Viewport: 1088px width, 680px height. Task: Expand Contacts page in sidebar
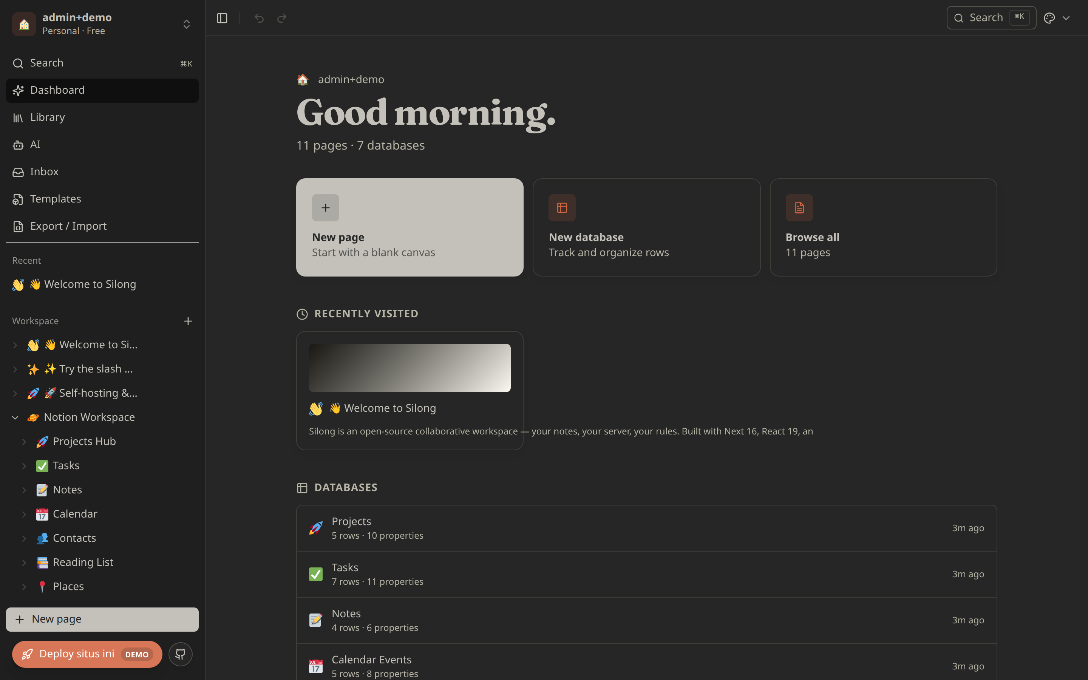click(x=24, y=539)
